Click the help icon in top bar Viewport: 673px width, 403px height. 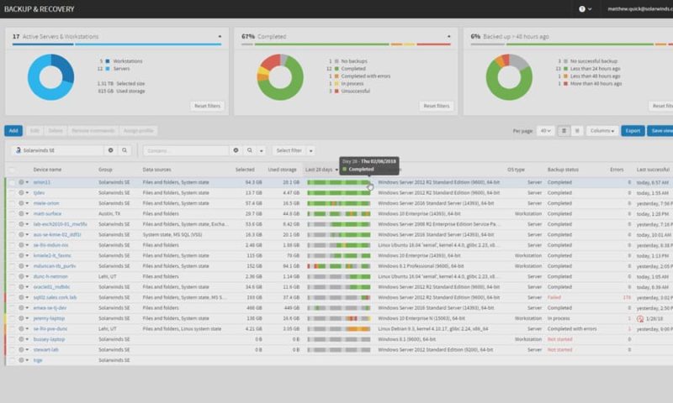(x=582, y=9)
